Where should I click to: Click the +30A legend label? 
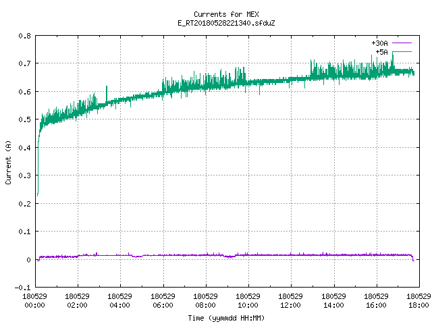pyautogui.click(x=379, y=43)
